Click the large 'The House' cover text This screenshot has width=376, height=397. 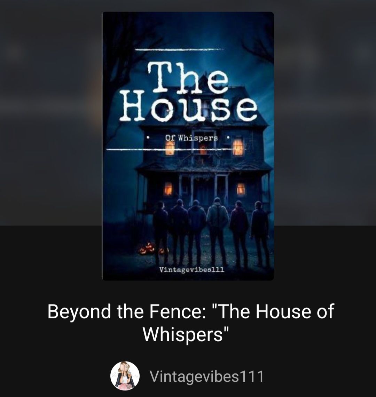coord(189,93)
